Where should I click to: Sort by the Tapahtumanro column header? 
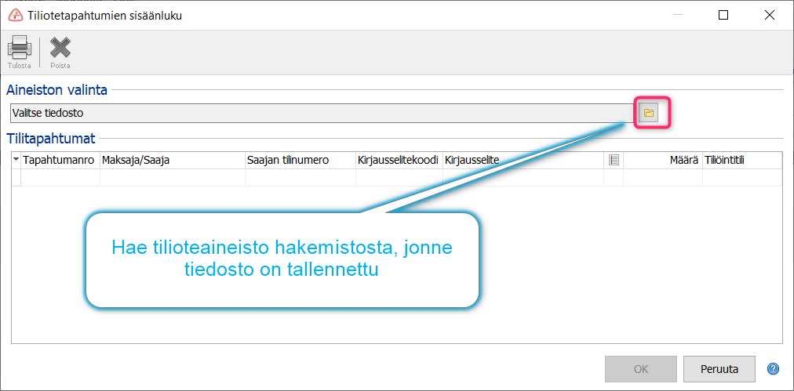tap(60, 161)
